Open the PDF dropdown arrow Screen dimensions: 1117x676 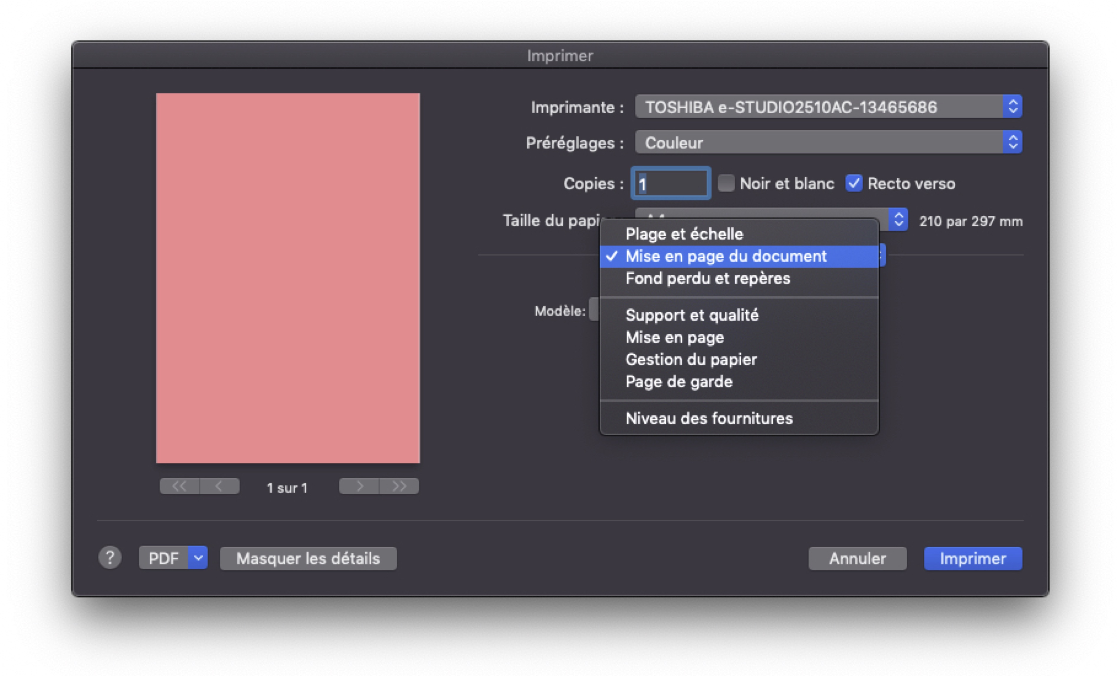[198, 558]
